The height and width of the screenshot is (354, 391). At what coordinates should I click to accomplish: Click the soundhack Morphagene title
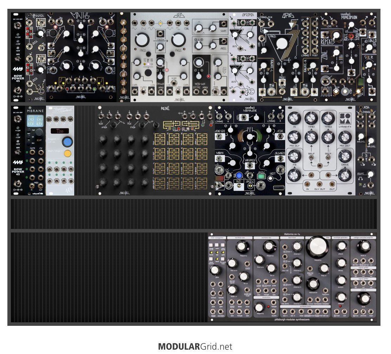coord(250,109)
